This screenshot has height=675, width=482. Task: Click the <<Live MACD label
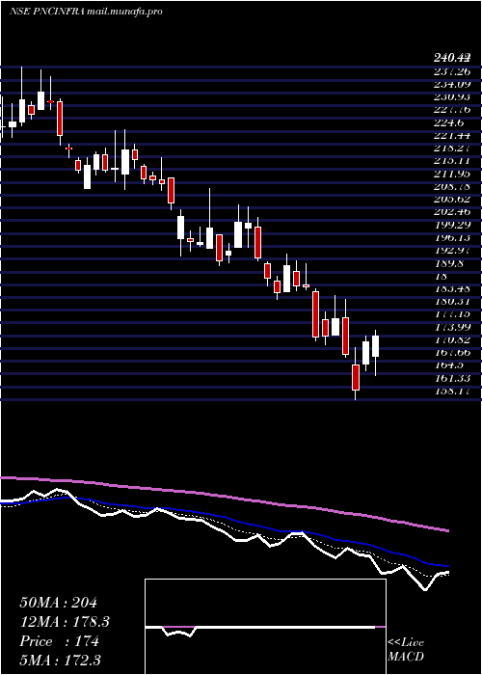click(406, 650)
